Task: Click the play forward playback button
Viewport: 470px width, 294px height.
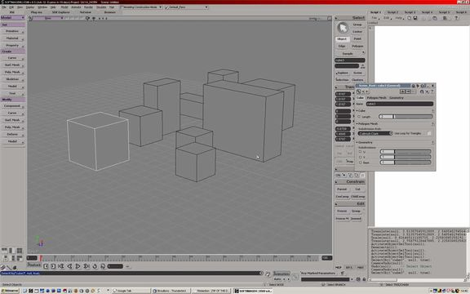Action: pos(78,266)
